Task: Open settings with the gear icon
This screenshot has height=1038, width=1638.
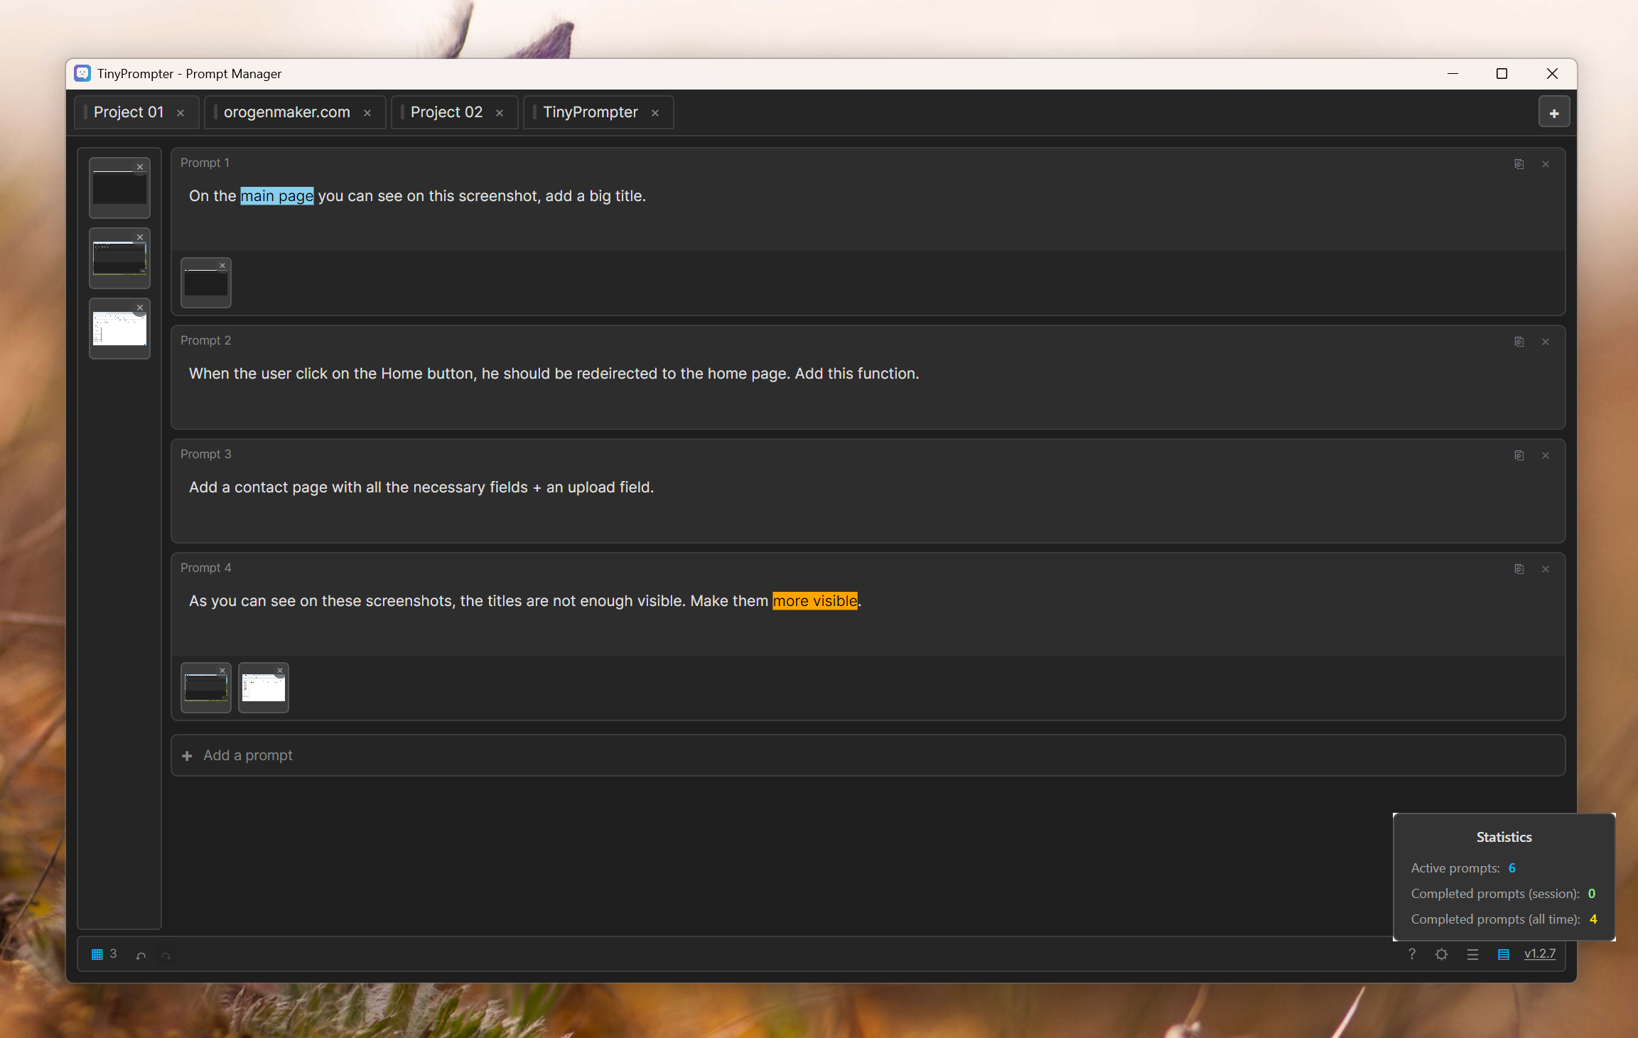Action: click(x=1441, y=954)
